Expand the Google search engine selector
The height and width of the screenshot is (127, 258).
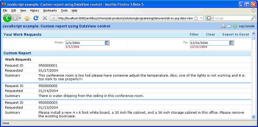[210, 18]
